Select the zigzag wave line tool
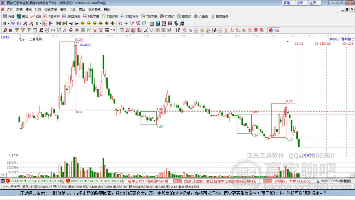The height and width of the screenshot is (200, 355). (x=151, y=30)
